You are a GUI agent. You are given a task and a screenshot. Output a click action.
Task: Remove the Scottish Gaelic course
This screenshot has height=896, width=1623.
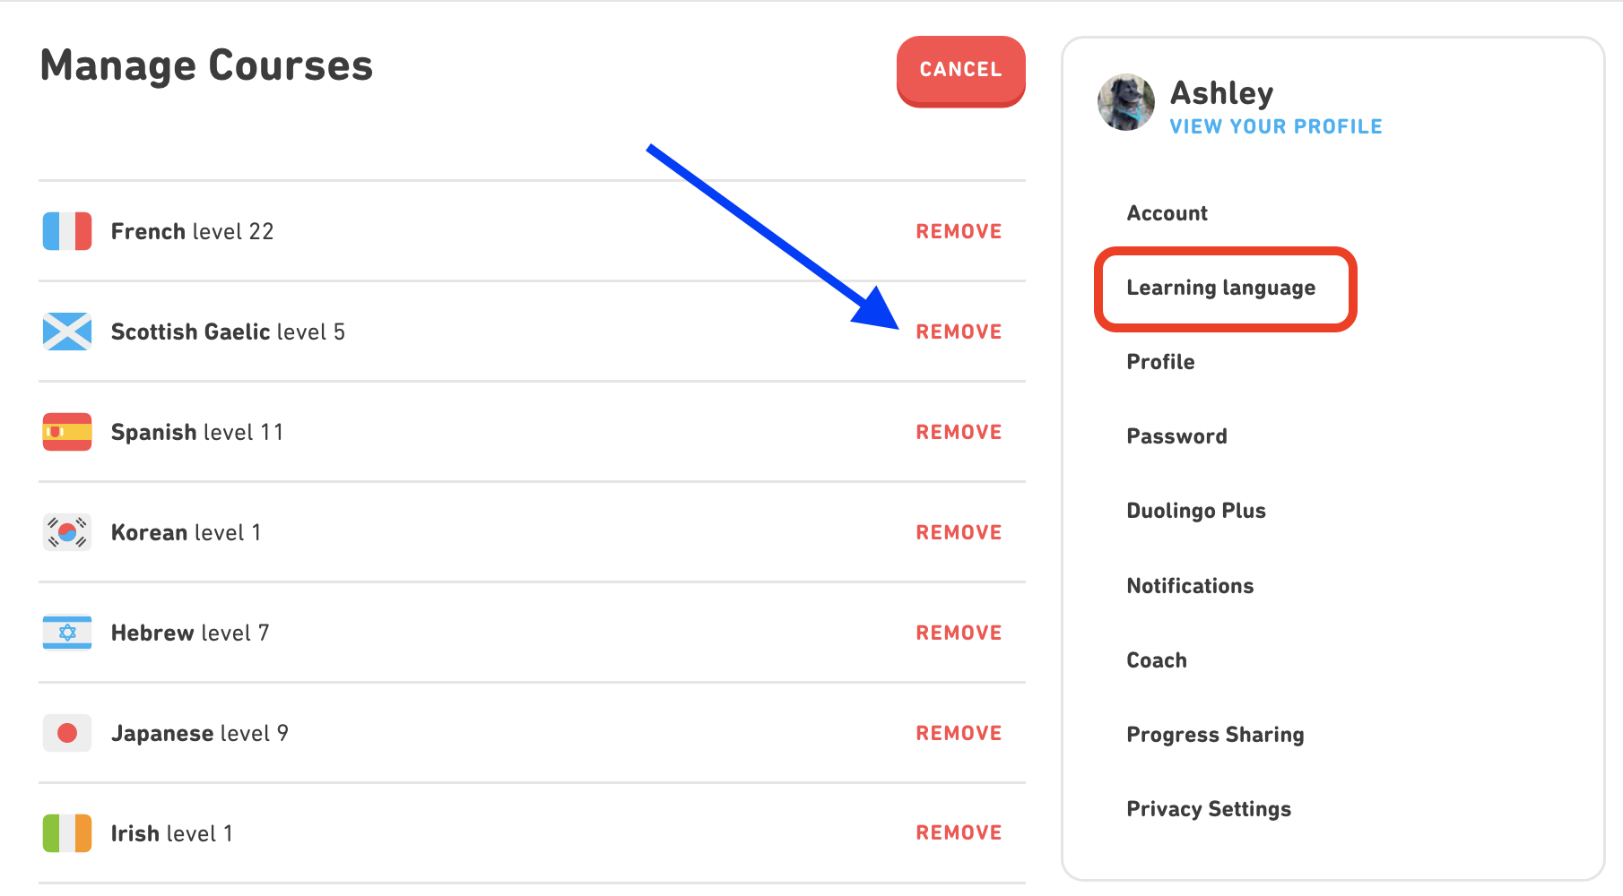pyautogui.click(x=958, y=332)
